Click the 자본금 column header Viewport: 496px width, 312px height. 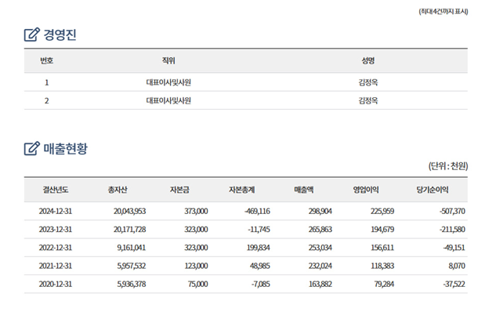(179, 190)
